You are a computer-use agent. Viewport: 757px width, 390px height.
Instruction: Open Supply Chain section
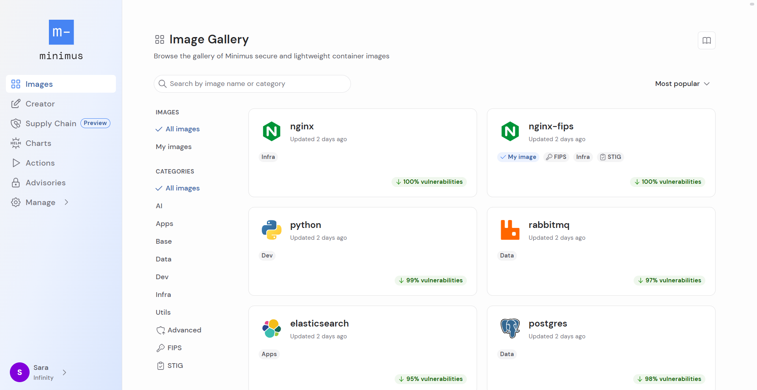[x=51, y=123]
